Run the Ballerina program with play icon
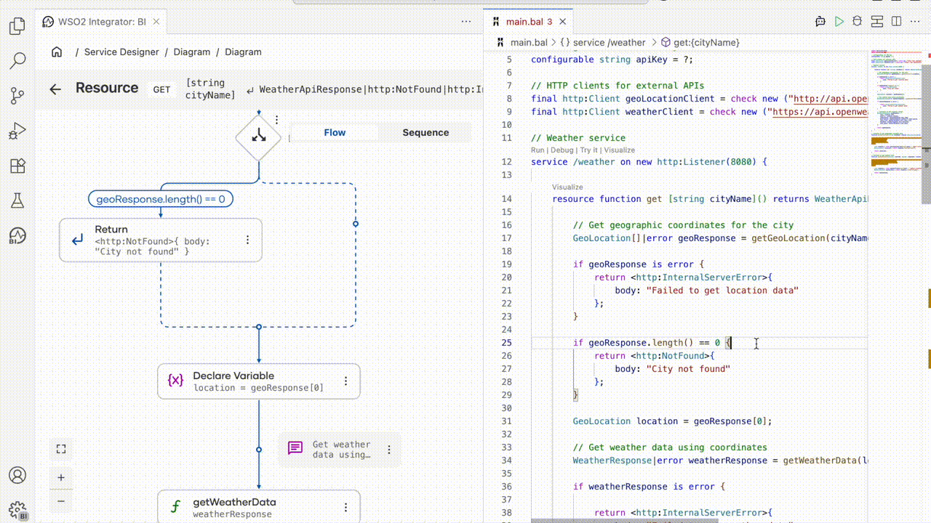The height and width of the screenshot is (523, 931). coord(839,22)
